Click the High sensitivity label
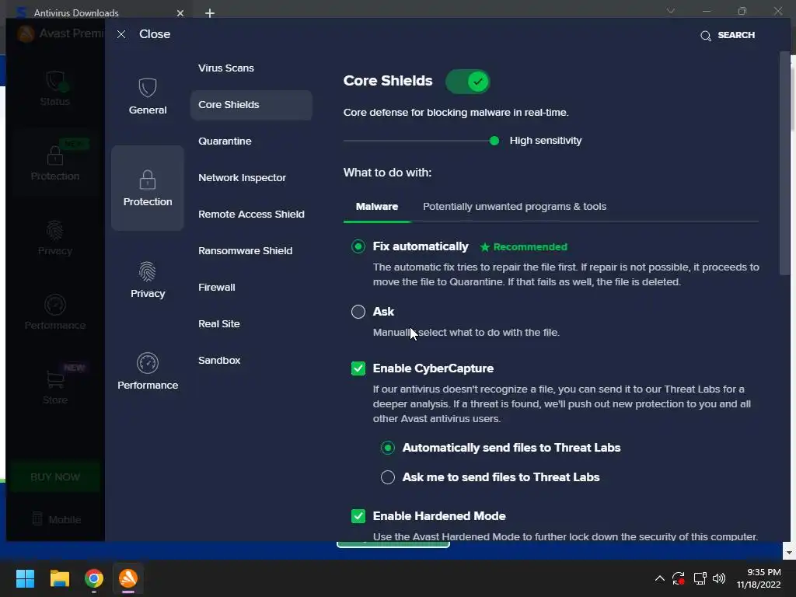Image resolution: width=796 pixels, height=597 pixels. [x=546, y=141]
